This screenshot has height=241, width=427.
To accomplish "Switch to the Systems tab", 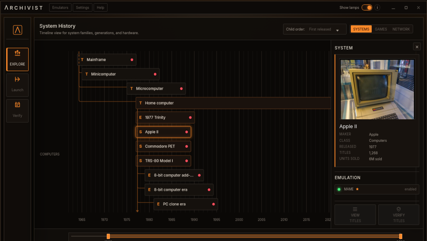I will [361, 29].
